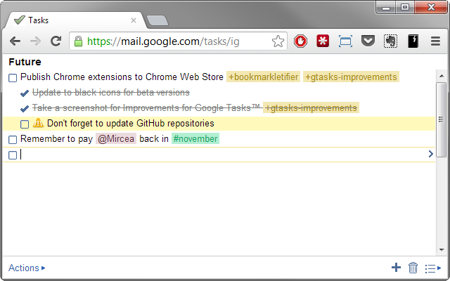
Task: Open the Chrome hamburger menu
Action: (x=435, y=41)
